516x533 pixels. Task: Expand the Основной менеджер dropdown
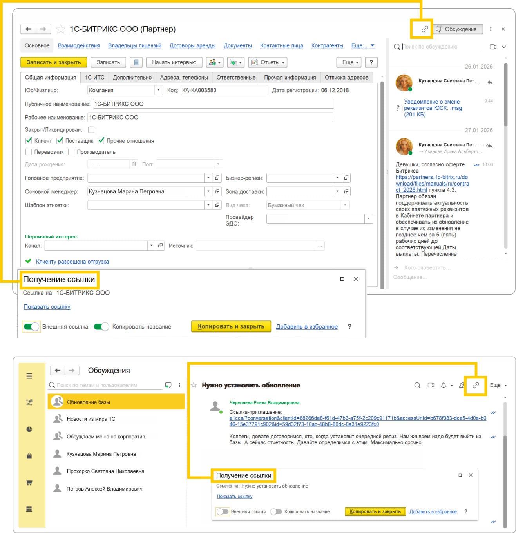tap(208, 191)
